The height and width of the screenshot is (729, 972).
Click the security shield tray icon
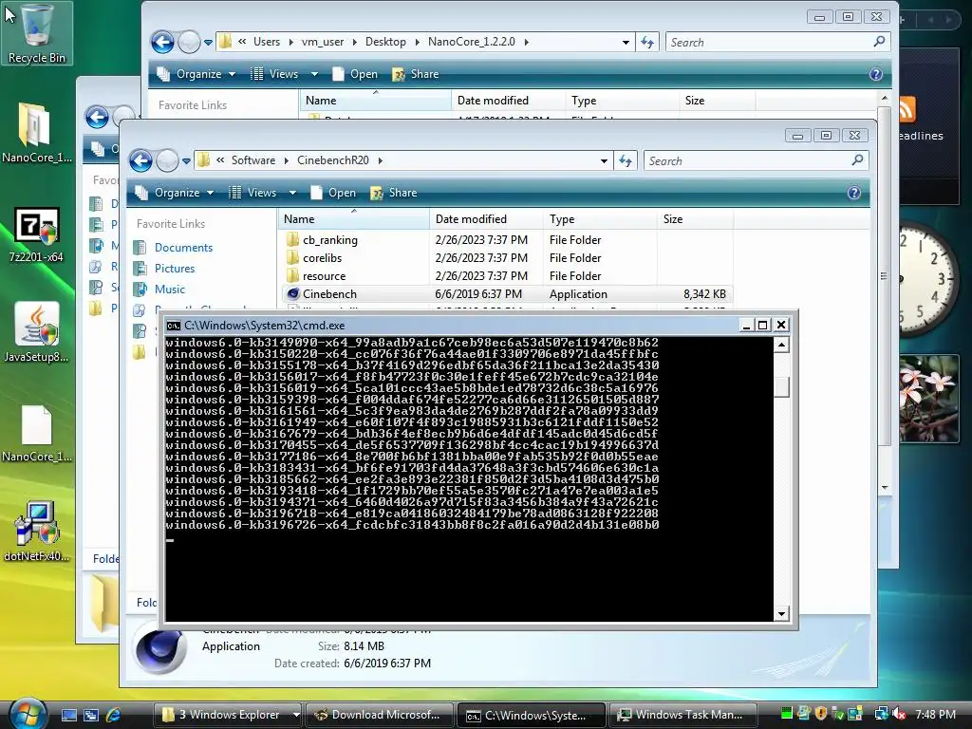click(821, 714)
